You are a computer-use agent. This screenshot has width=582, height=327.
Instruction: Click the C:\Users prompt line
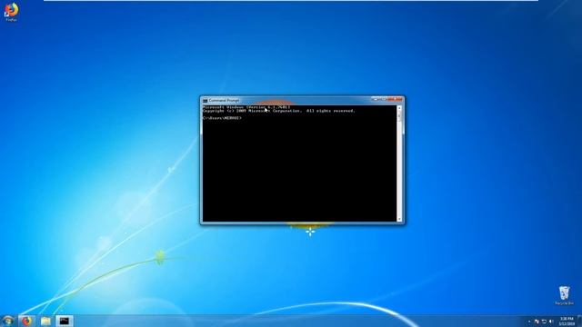(222, 118)
